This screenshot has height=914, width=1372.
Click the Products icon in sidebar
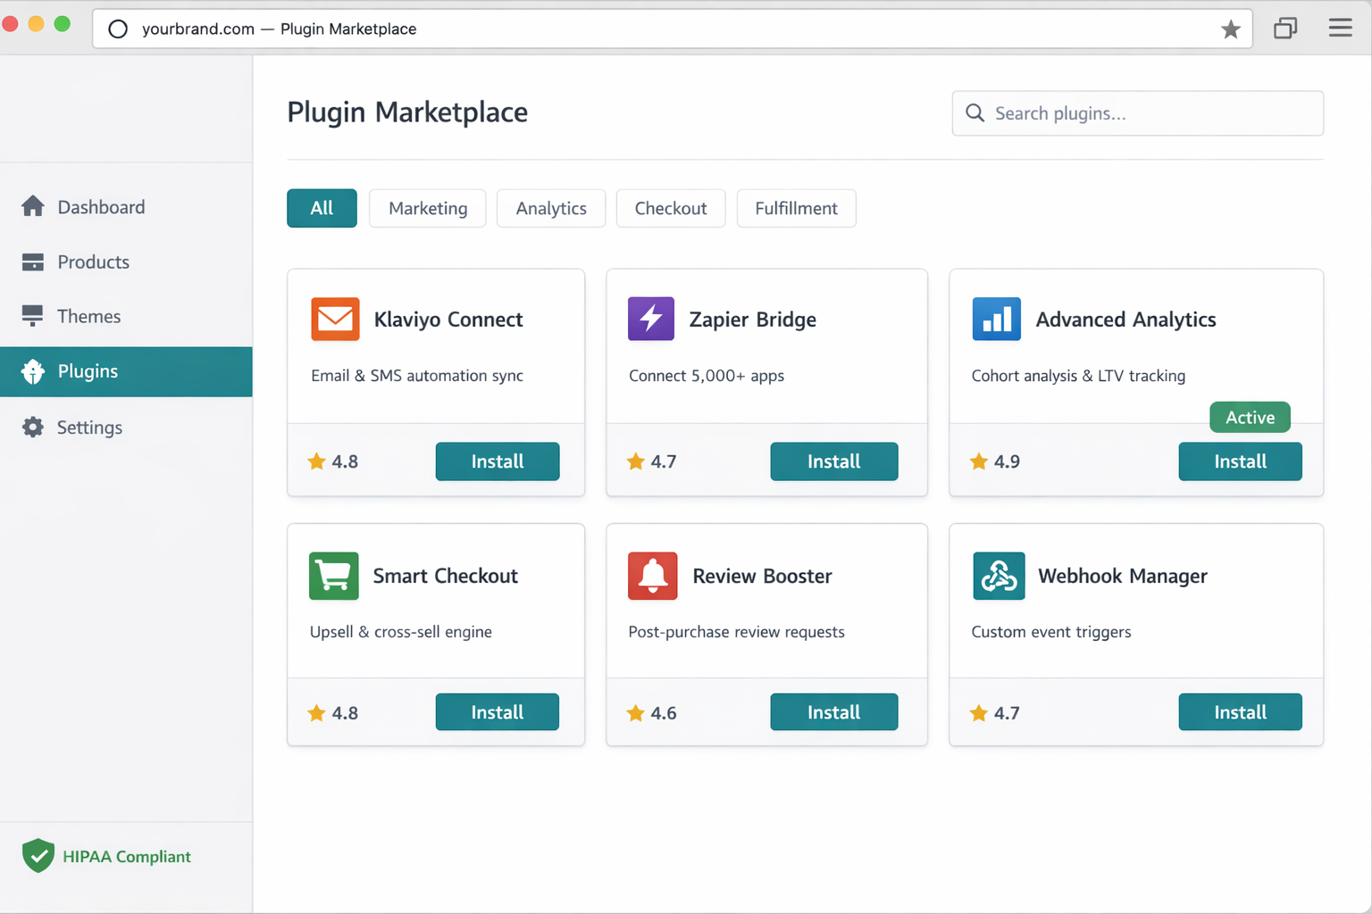[x=33, y=262]
